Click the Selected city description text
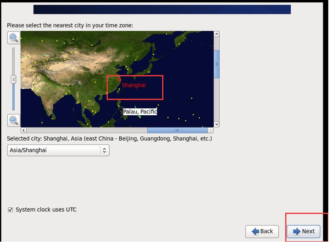The image size is (329, 242). 109,139
